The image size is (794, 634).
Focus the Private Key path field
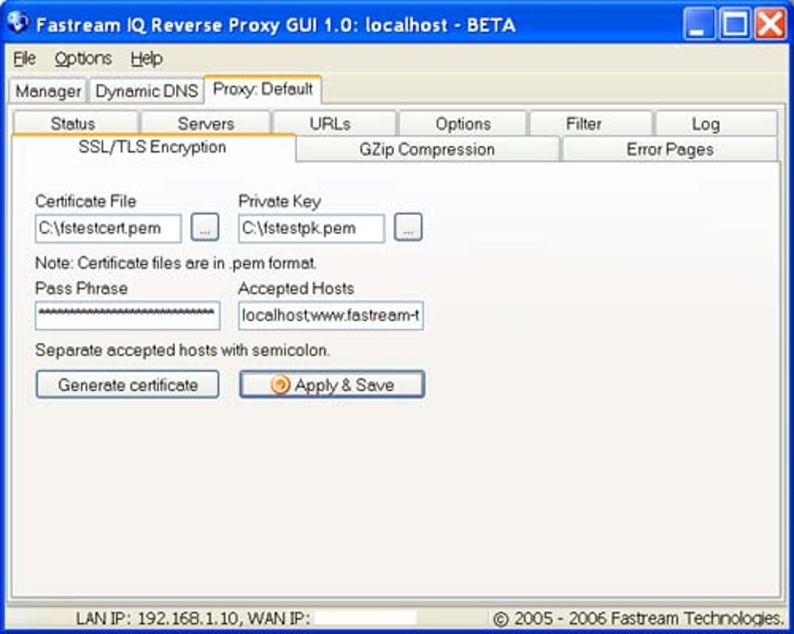click(x=311, y=228)
